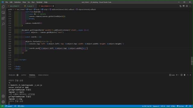The height and width of the screenshot is (108, 193).
Task: Select the TERMINAL panel tab
Action: 32,75
